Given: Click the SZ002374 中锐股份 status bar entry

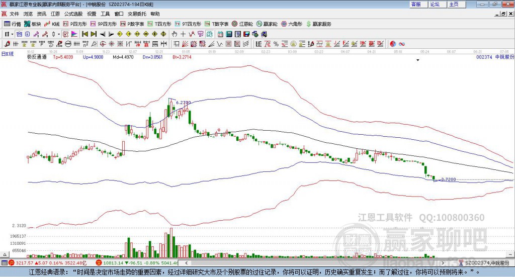Looking at the screenshot, I should coord(484,263).
